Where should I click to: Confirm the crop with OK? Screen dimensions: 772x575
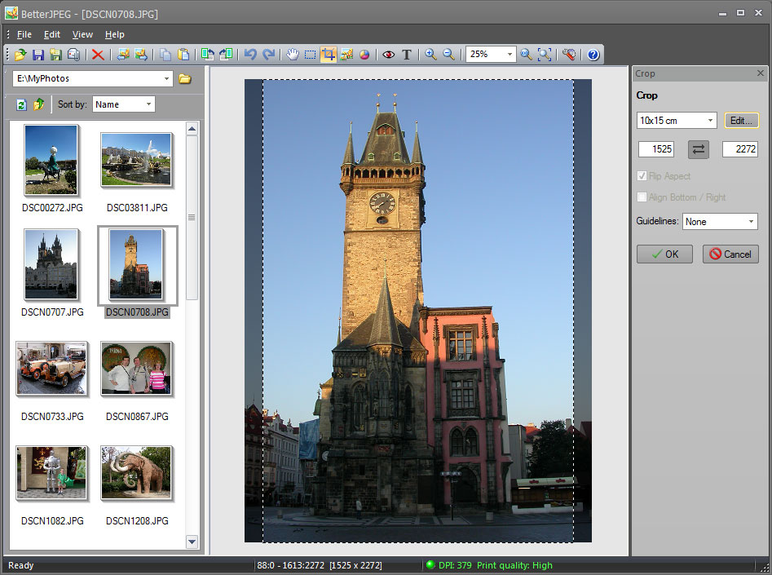tap(664, 254)
